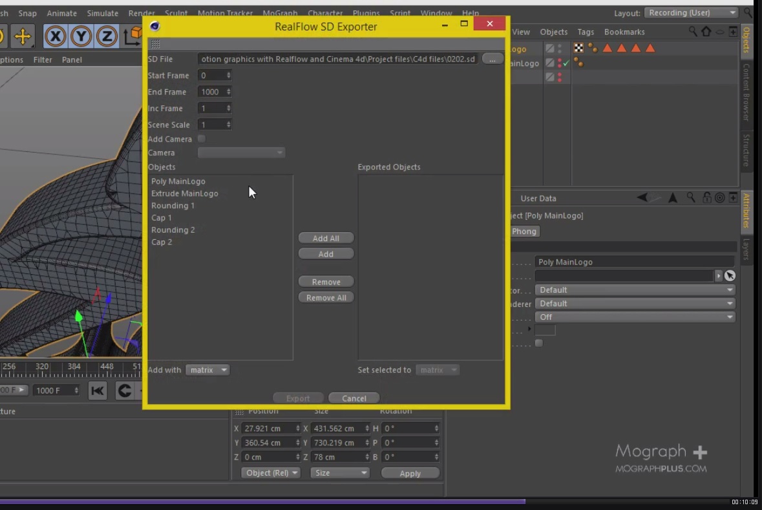The width and height of the screenshot is (762, 510).
Task: Open second Default dropdown in attributes
Action: pos(635,303)
